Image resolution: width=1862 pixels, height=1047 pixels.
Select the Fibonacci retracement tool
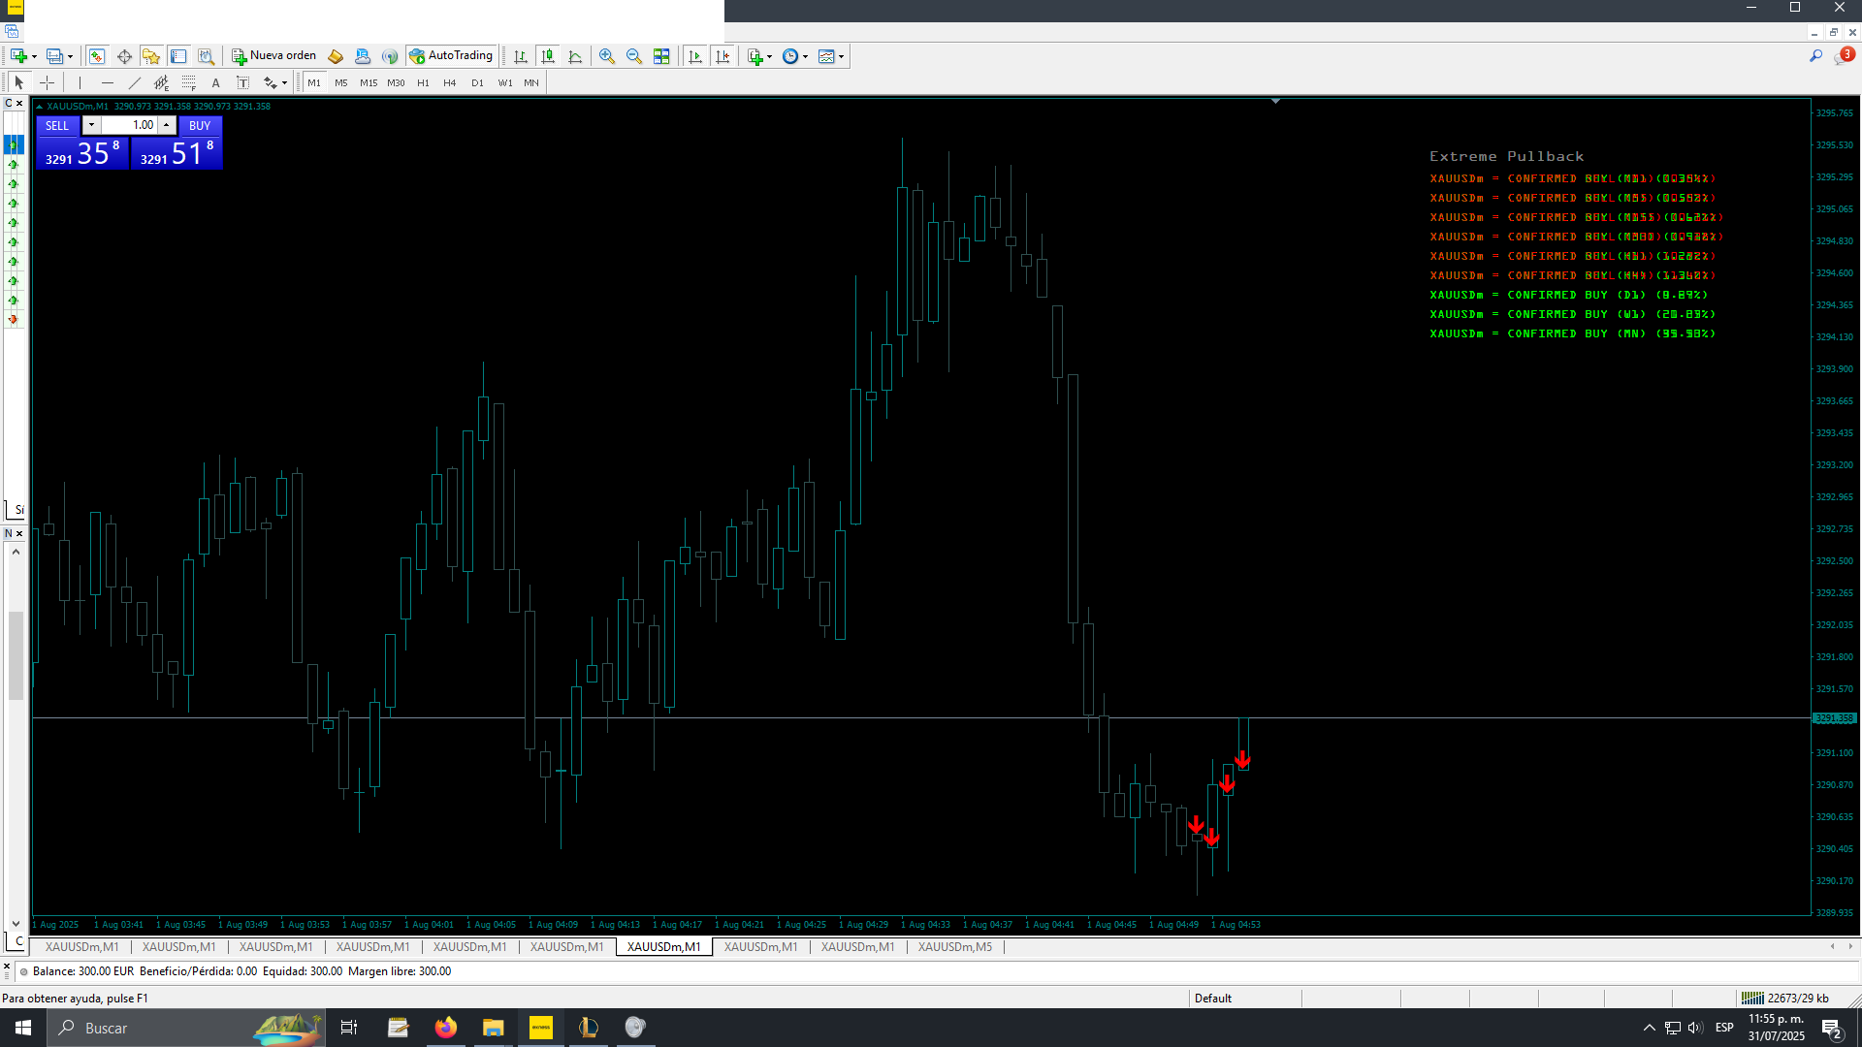189,83
